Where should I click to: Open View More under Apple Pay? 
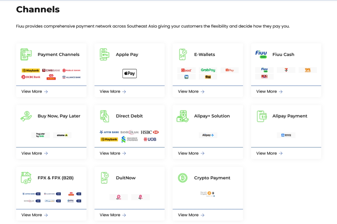click(113, 91)
